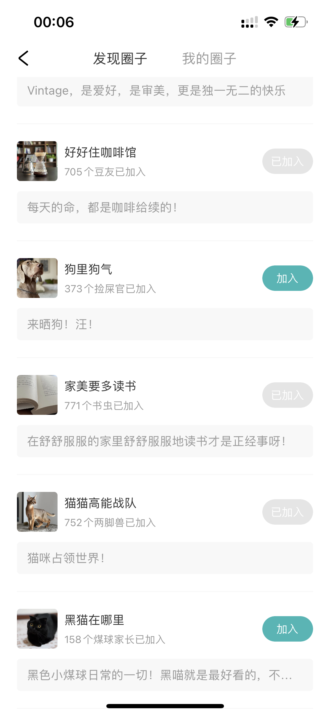This screenshot has width=330, height=715.
Task: Open the coffee pot circle thumbnail
Action: pos(37,161)
